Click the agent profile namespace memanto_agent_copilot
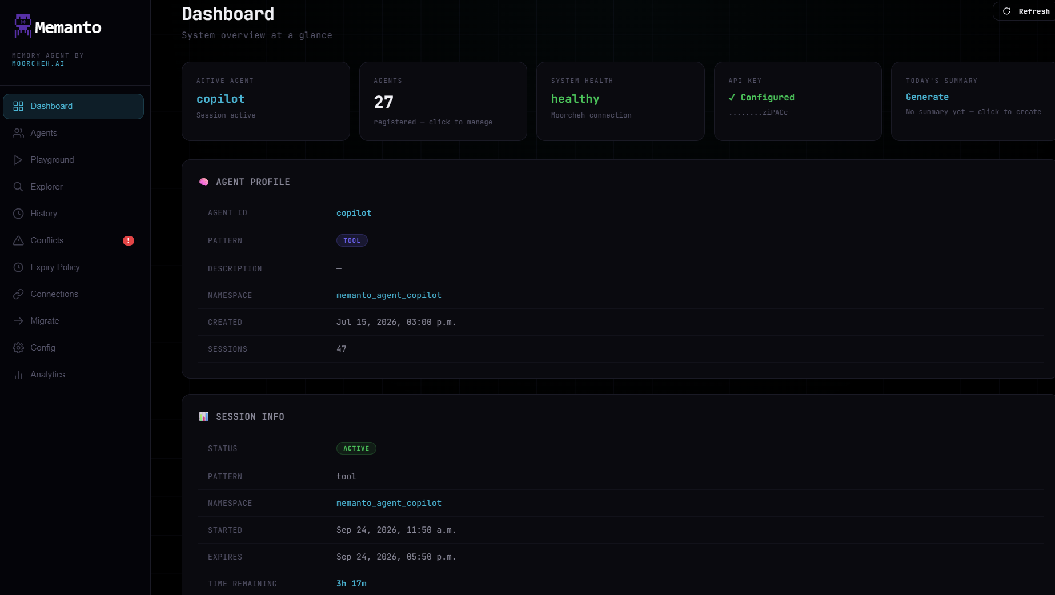 (x=389, y=295)
